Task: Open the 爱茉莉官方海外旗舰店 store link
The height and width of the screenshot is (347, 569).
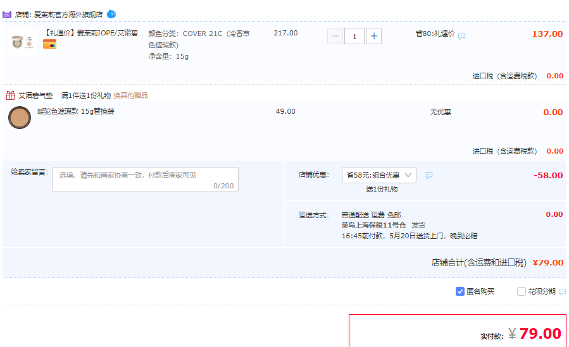Action: (x=68, y=15)
